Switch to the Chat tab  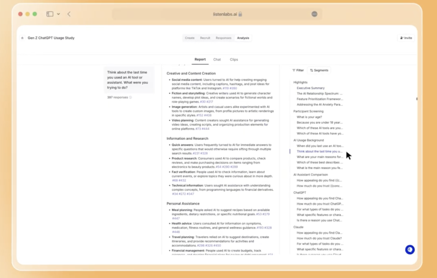pyautogui.click(x=217, y=59)
